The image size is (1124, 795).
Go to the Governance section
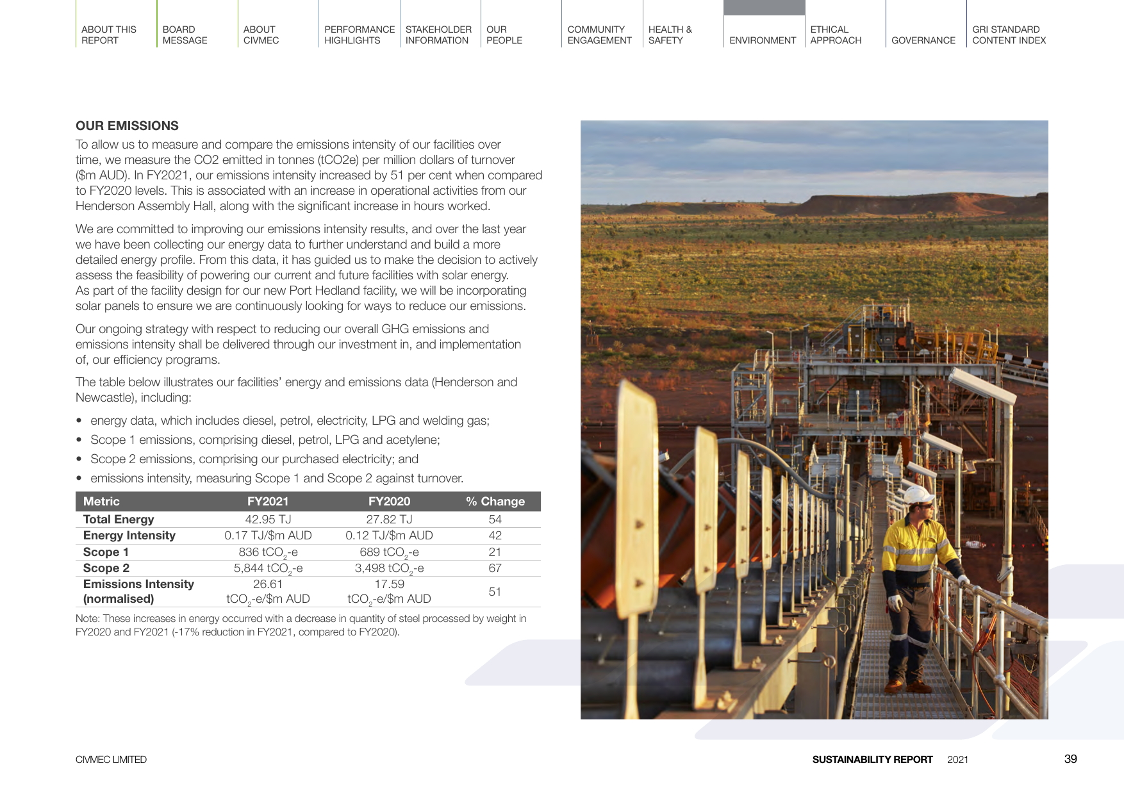[923, 40]
